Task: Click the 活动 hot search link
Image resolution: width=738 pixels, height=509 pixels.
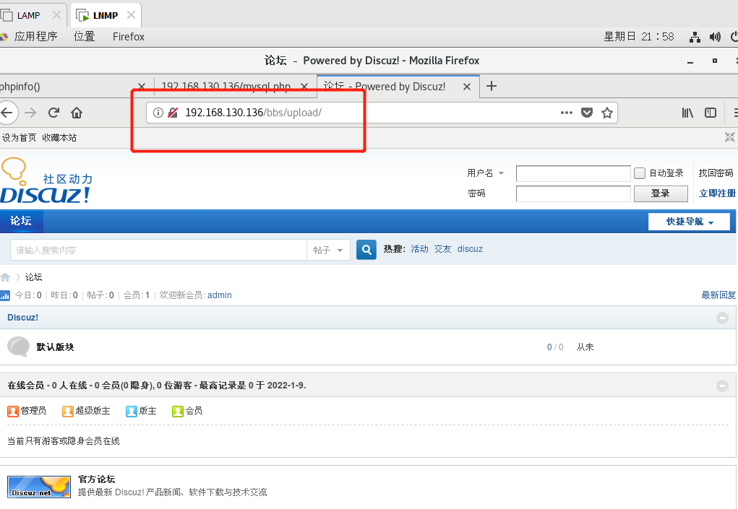Action: pyautogui.click(x=419, y=249)
